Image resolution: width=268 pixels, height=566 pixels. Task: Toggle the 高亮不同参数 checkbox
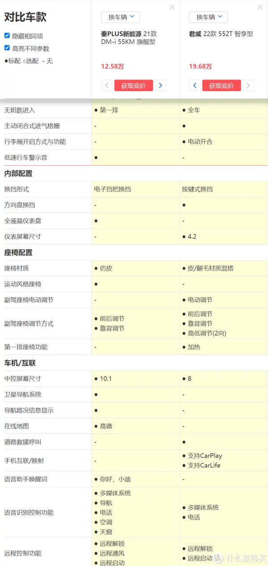click(7, 48)
